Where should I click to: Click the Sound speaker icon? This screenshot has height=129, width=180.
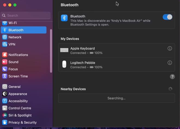[x=5, y=62]
